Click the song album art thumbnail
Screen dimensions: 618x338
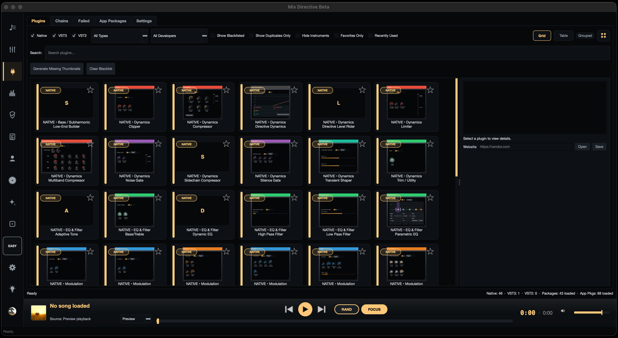point(39,313)
